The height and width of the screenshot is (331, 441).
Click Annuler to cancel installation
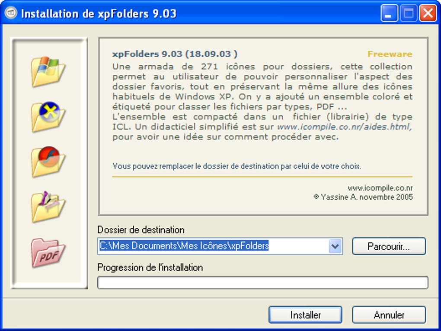[389, 315]
